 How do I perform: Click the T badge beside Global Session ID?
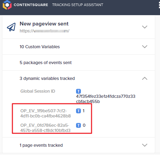click(x=78, y=91)
